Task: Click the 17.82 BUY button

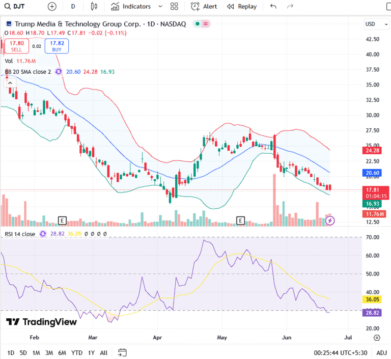Action: [57, 46]
